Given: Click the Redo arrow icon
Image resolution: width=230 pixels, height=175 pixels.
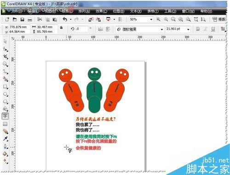Looking at the screenshot, I should click(76, 19).
